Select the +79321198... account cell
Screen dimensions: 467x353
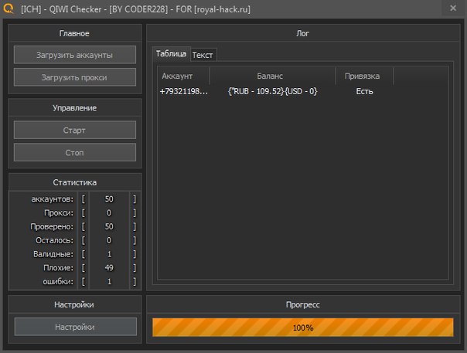tap(183, 91)
